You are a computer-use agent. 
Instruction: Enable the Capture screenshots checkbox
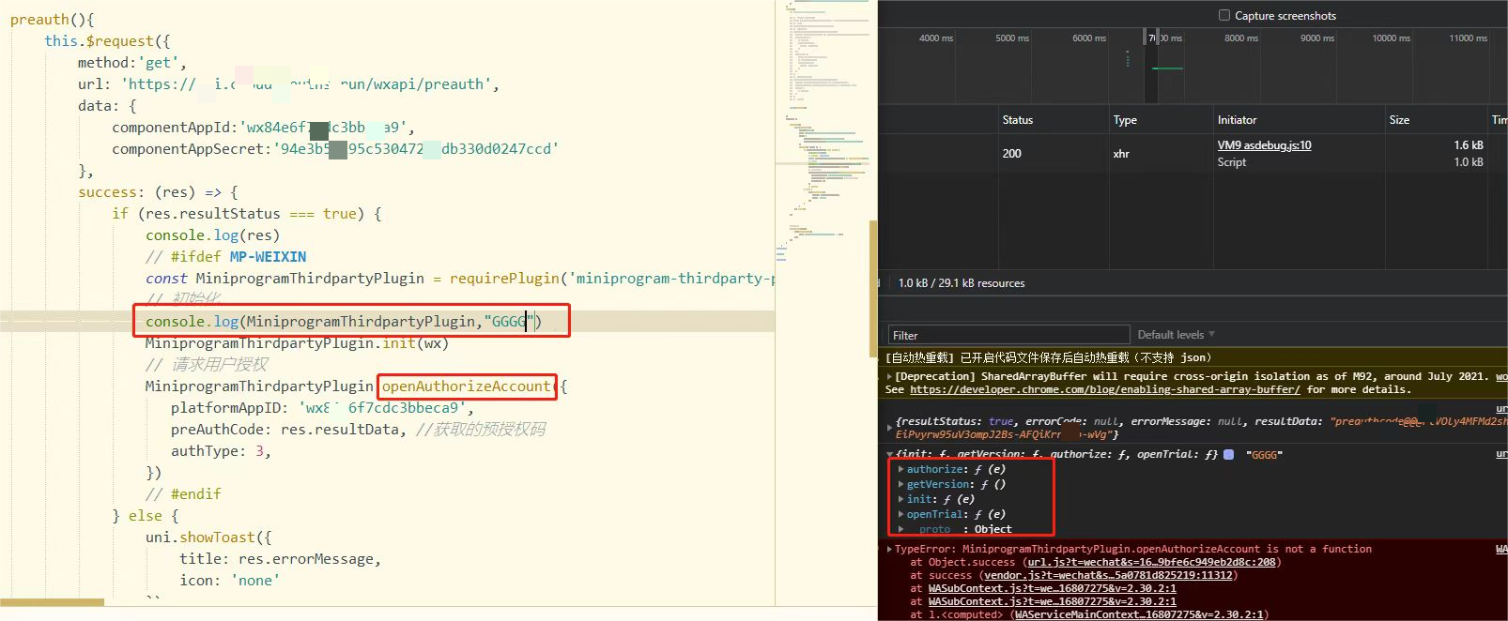click(1223, 15)
